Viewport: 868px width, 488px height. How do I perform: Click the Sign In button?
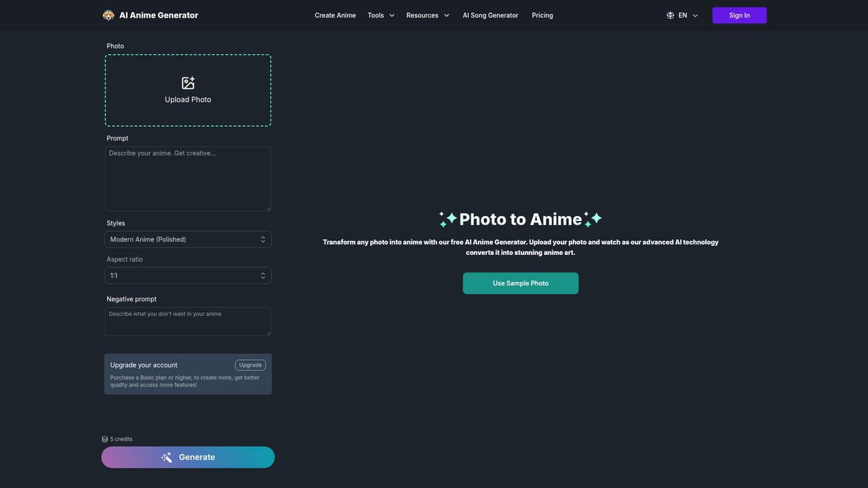(739, 15)
